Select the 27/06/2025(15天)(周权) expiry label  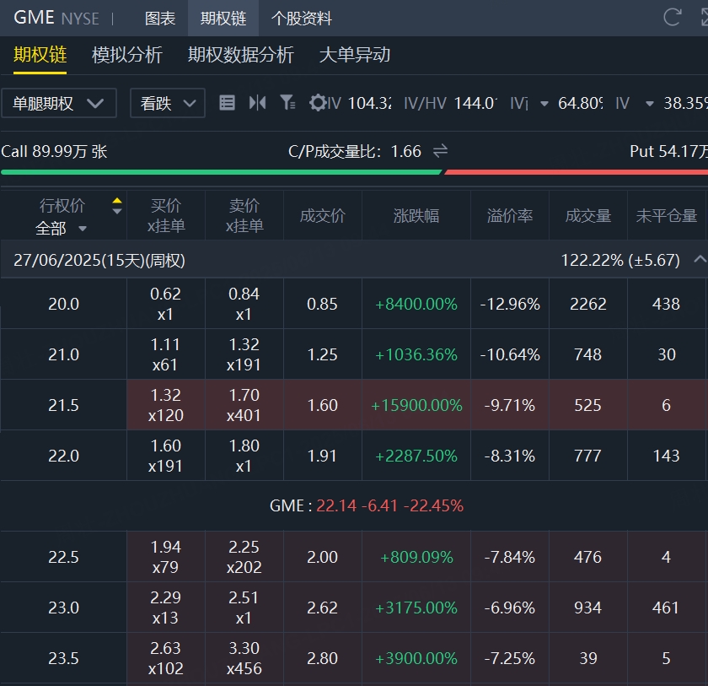click(x=99, y=260)
